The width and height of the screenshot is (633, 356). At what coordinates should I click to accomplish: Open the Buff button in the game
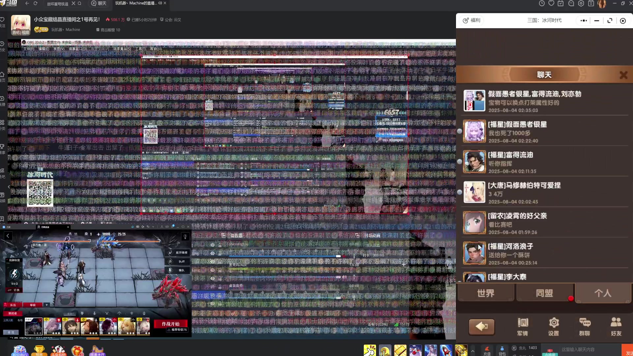[178, 262]
